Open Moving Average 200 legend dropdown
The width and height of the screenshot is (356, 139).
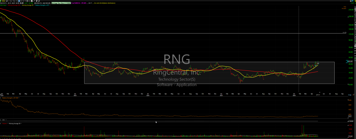pyautogui.click(x=20, y=5)
